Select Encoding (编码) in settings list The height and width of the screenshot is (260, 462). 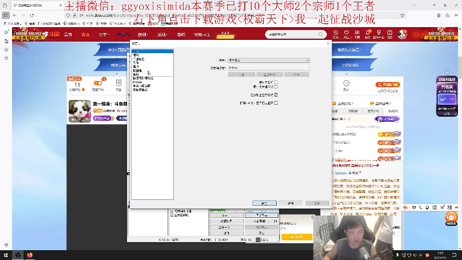[x=152, y=55]
